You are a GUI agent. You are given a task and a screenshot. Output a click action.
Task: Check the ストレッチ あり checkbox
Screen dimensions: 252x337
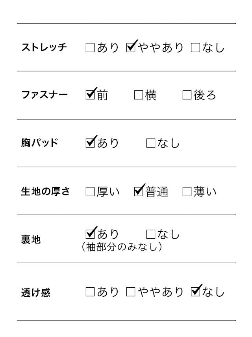(x=90, y=48)
